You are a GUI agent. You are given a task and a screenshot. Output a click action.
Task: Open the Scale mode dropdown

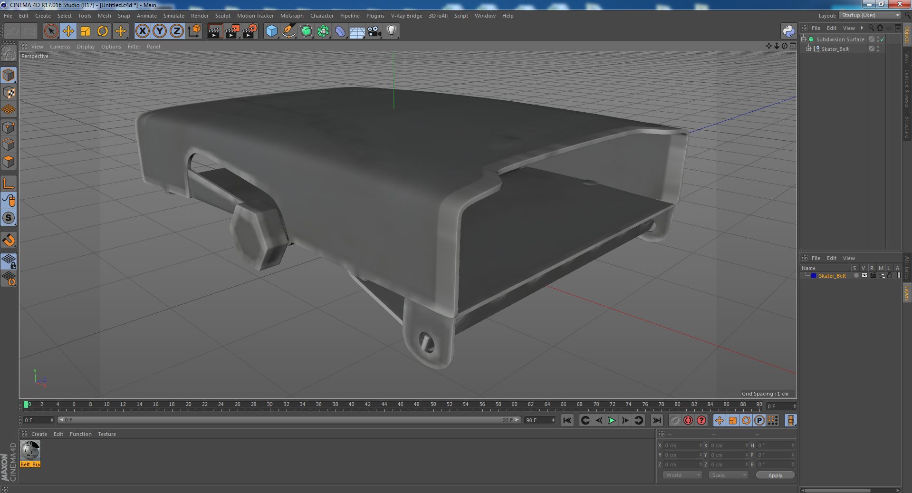(x=729, y=475)
